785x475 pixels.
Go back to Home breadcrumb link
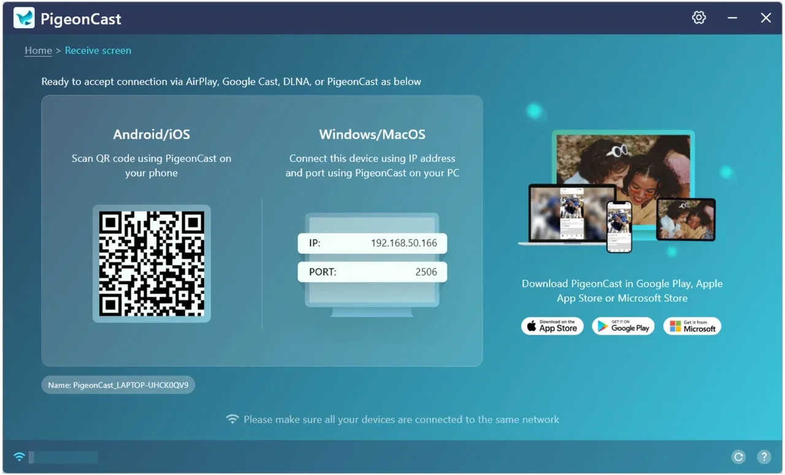[38, 50]
